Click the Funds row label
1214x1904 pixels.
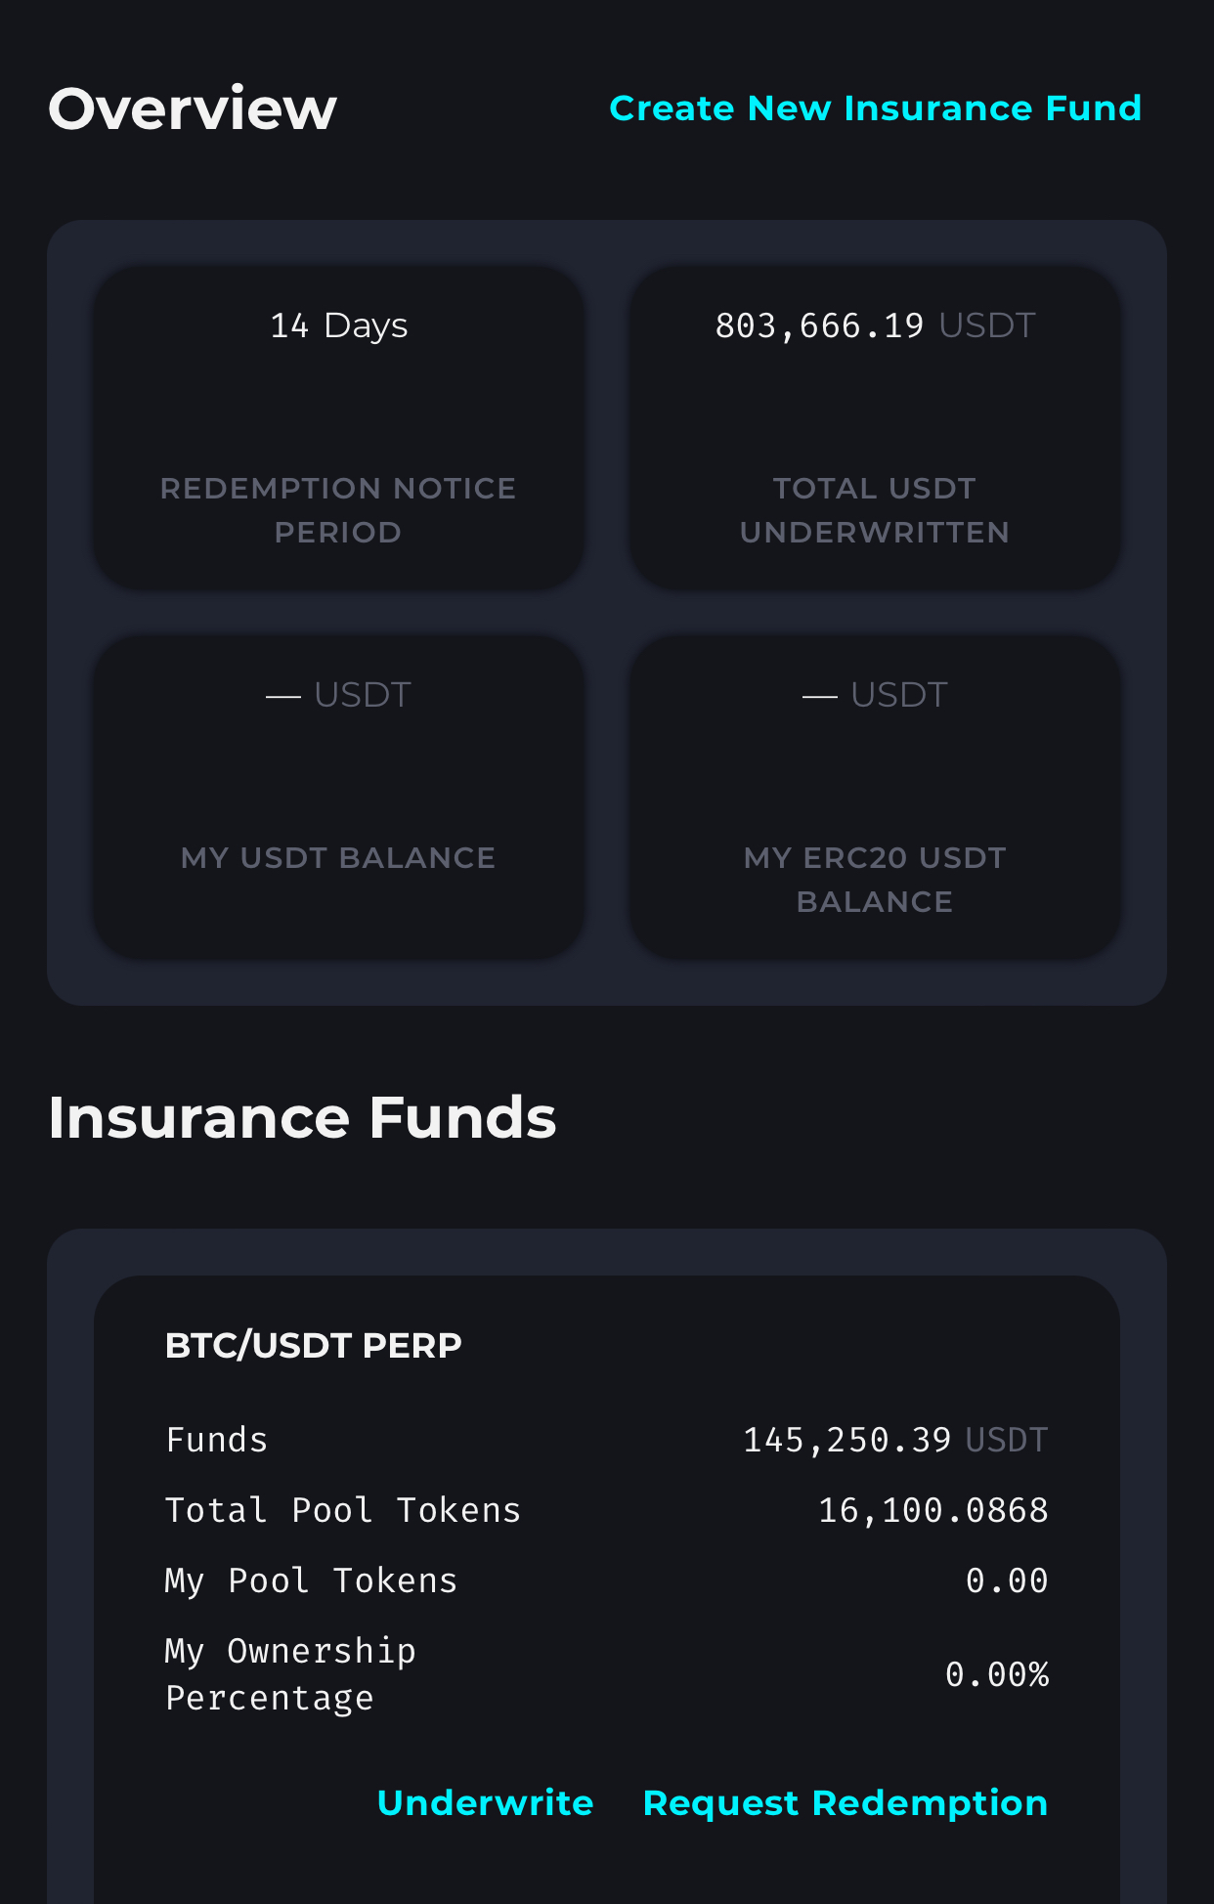[217, 1440]
